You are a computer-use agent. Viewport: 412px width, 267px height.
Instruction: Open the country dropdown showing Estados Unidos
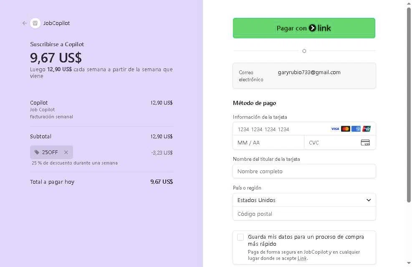pos(304,200)
